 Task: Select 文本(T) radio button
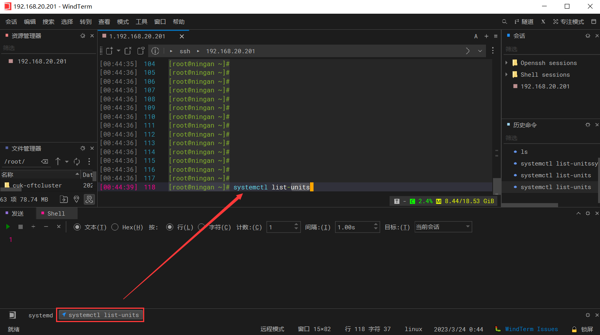pos(77,227)
